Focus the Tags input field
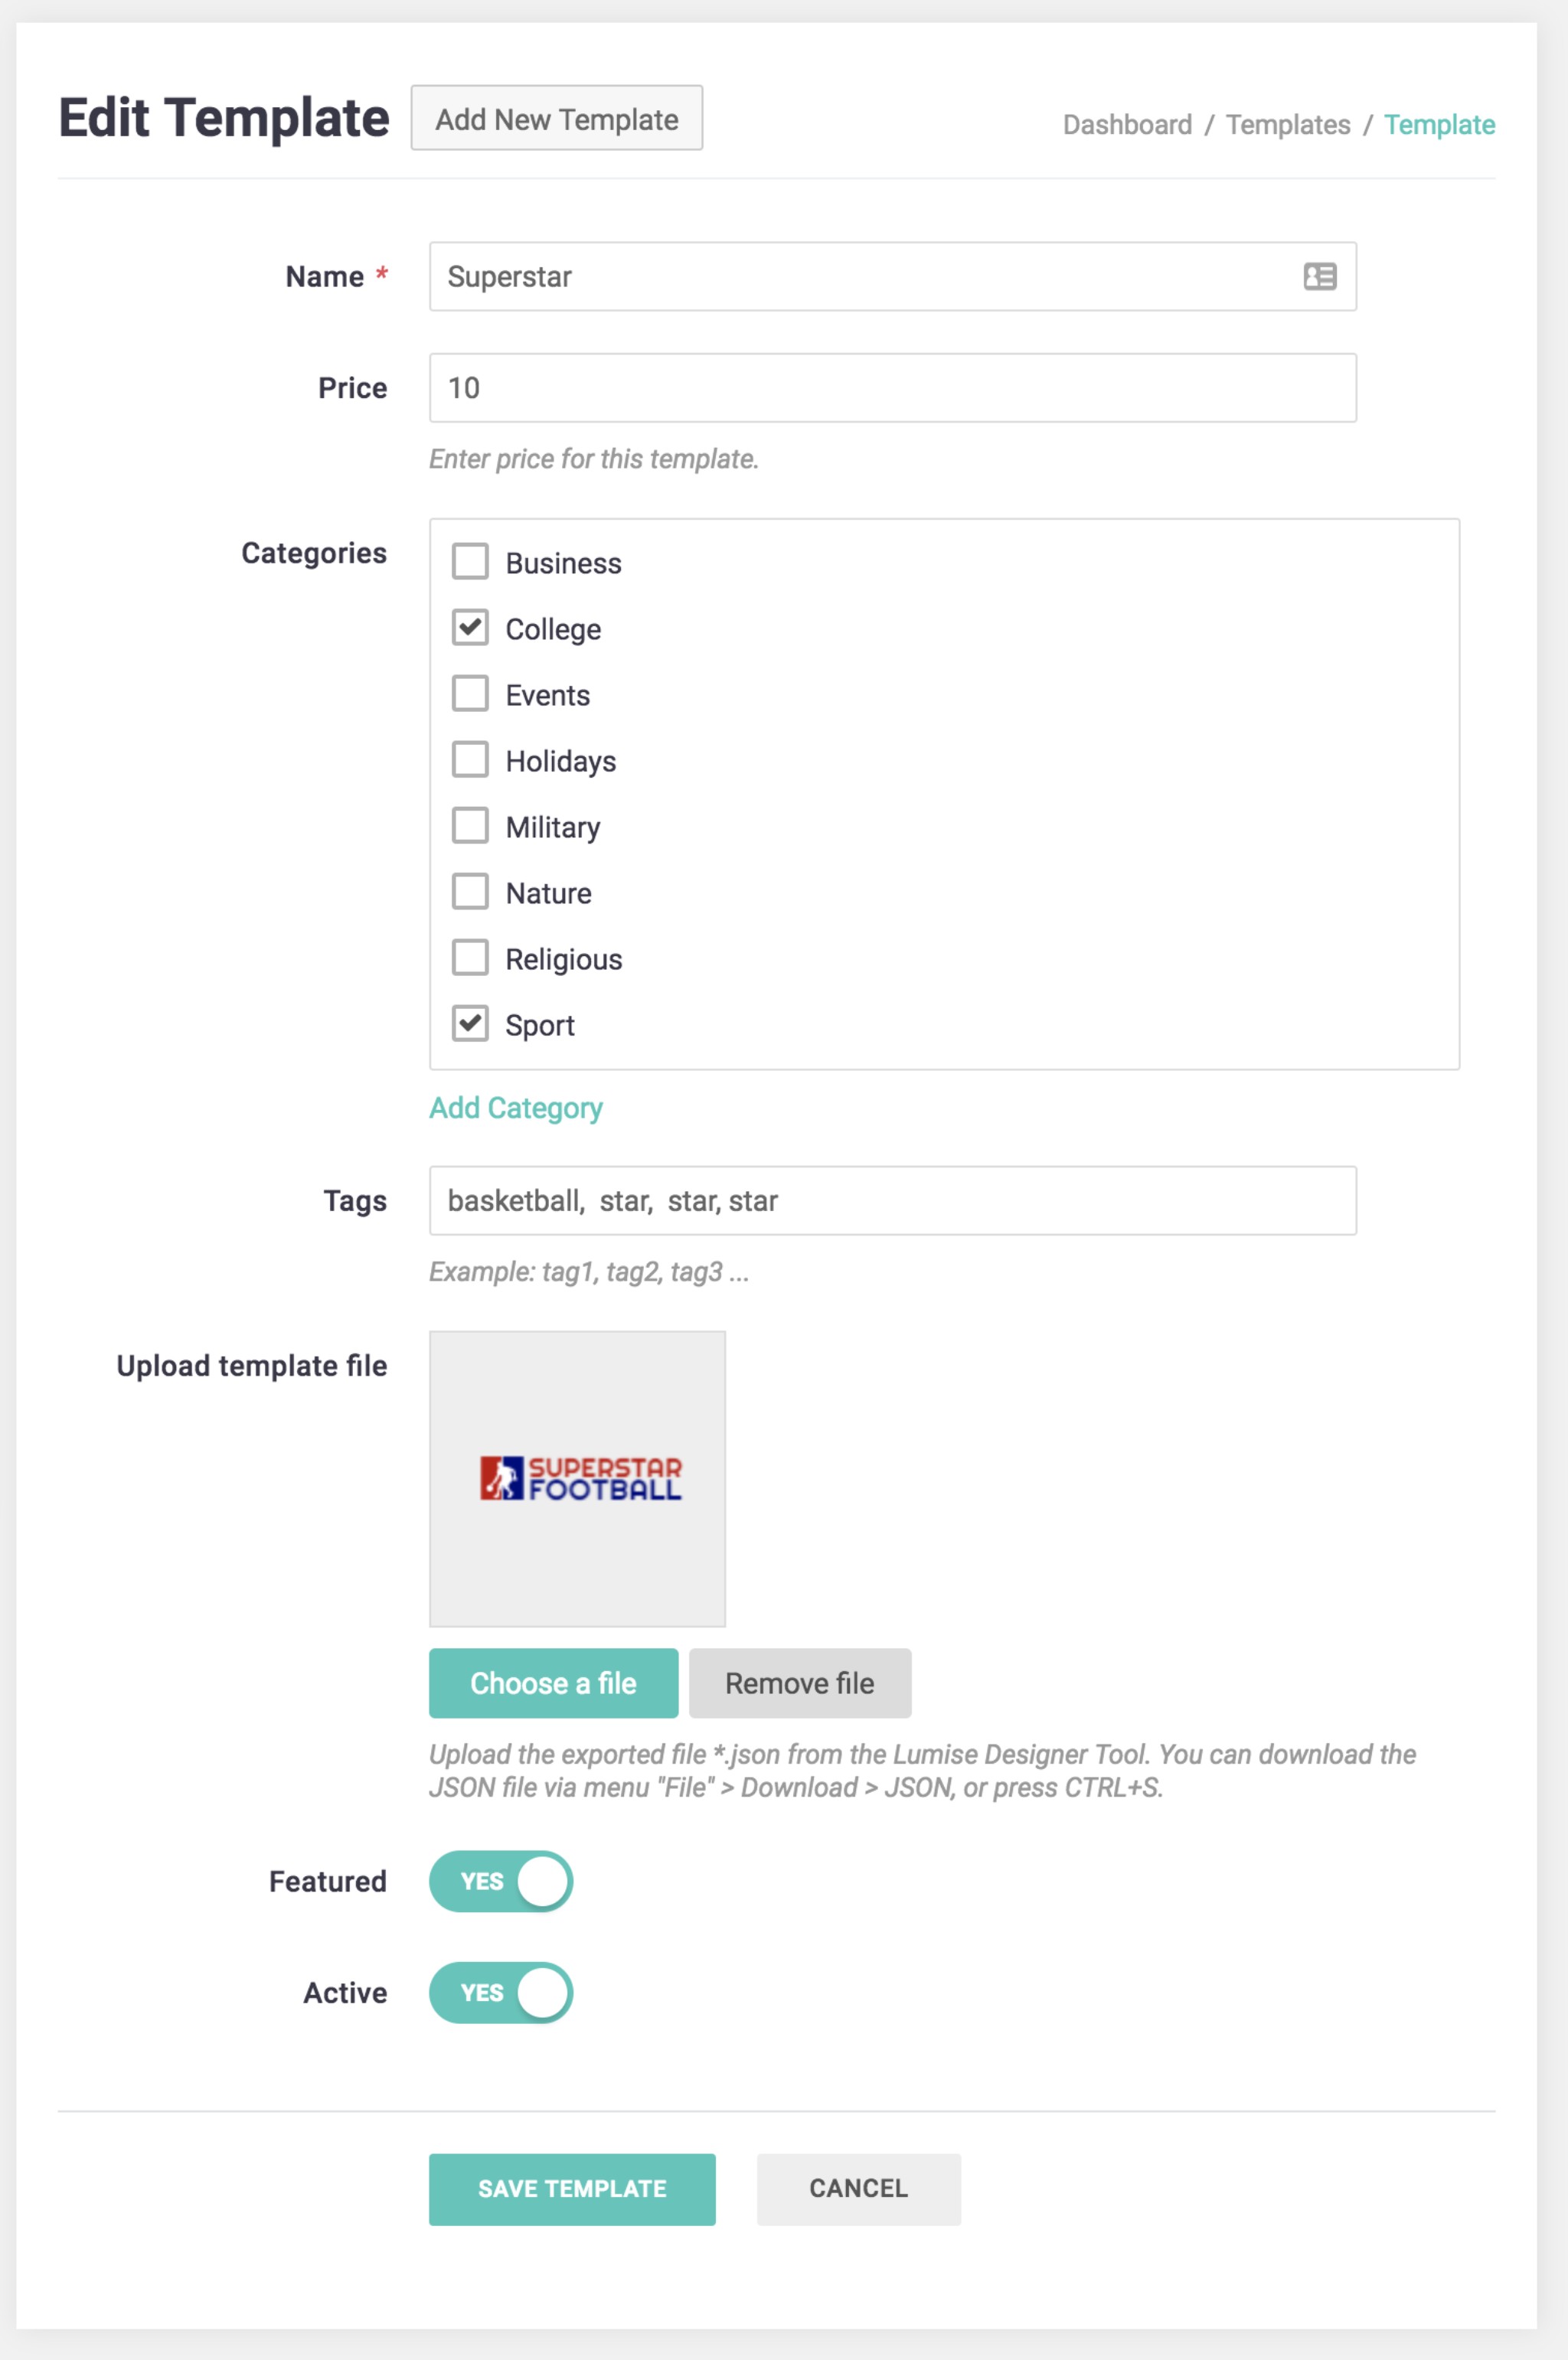The height and width of the screenshot is (2360, 1568). (892, 1200)
